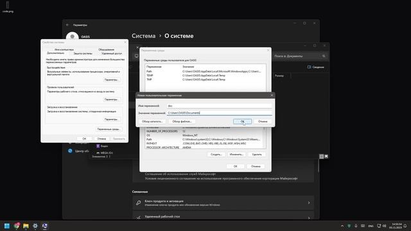
Task: Click Browse File (Обзор файлов) button
Action: tap(182, 121)
